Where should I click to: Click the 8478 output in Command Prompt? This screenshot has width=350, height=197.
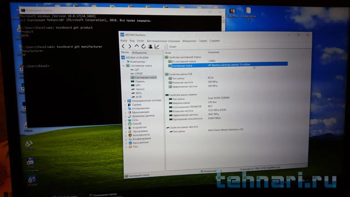coord(25,36)
